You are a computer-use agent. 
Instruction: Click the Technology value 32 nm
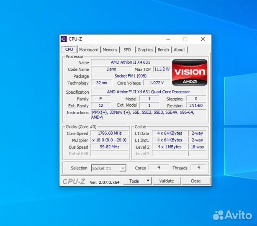click(102, 83)
